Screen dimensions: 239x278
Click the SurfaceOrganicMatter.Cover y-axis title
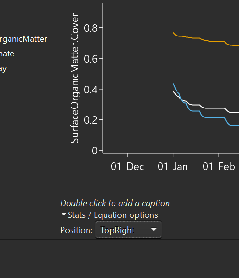click(74, 78)
